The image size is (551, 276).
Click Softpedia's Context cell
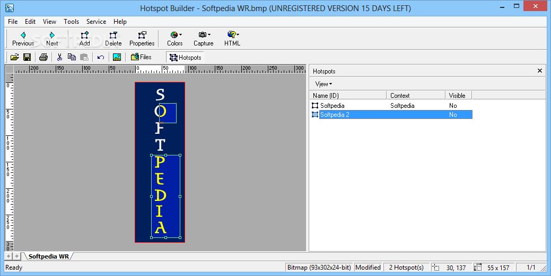coord(403,105)
